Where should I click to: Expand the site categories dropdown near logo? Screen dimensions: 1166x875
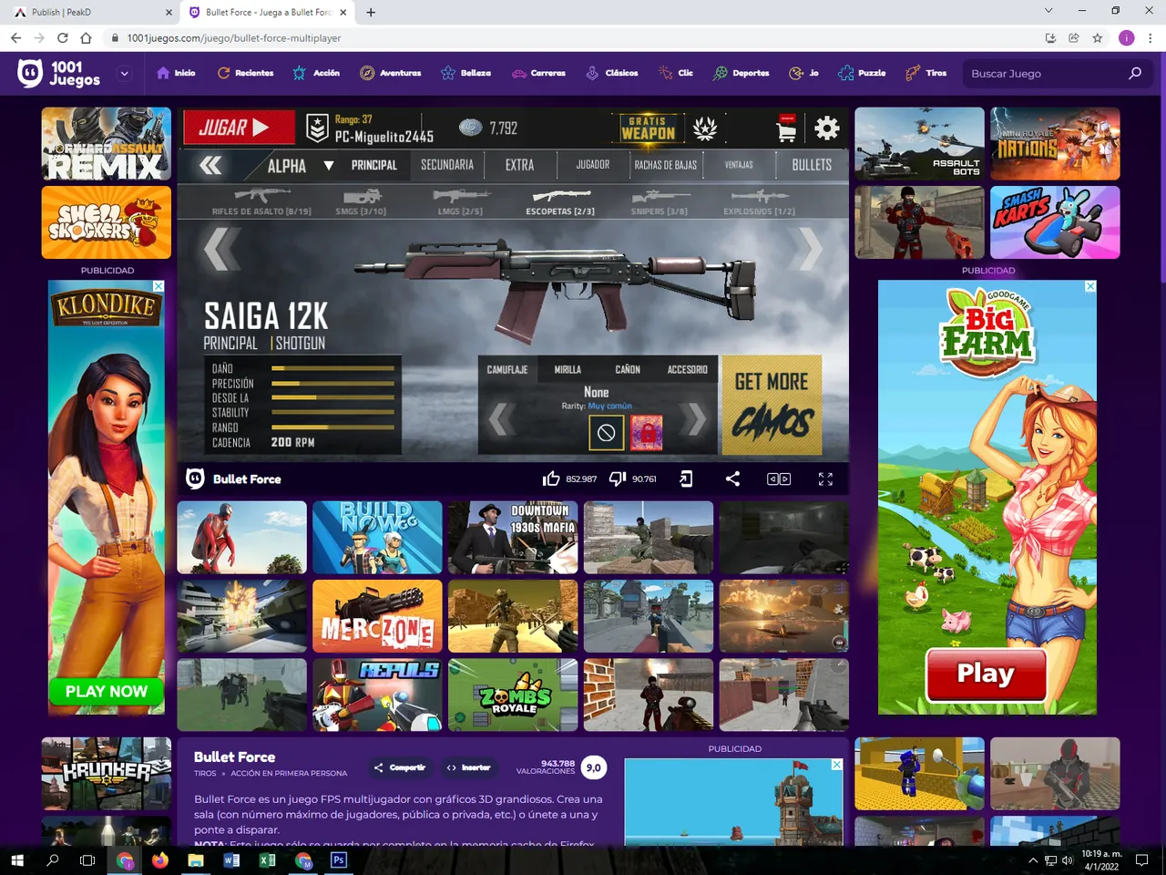click(125, 74)
